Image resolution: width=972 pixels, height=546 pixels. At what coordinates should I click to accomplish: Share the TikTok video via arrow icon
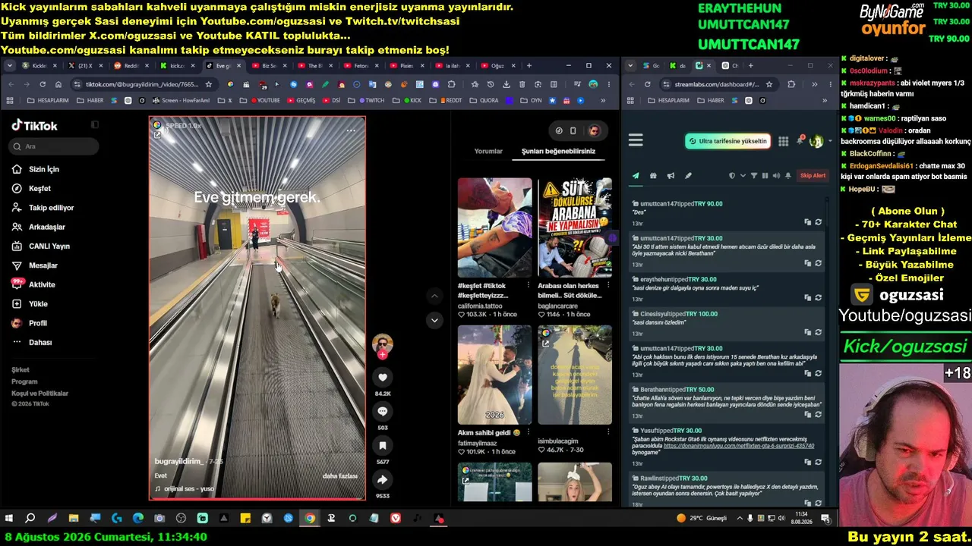(x=383, y=479)
